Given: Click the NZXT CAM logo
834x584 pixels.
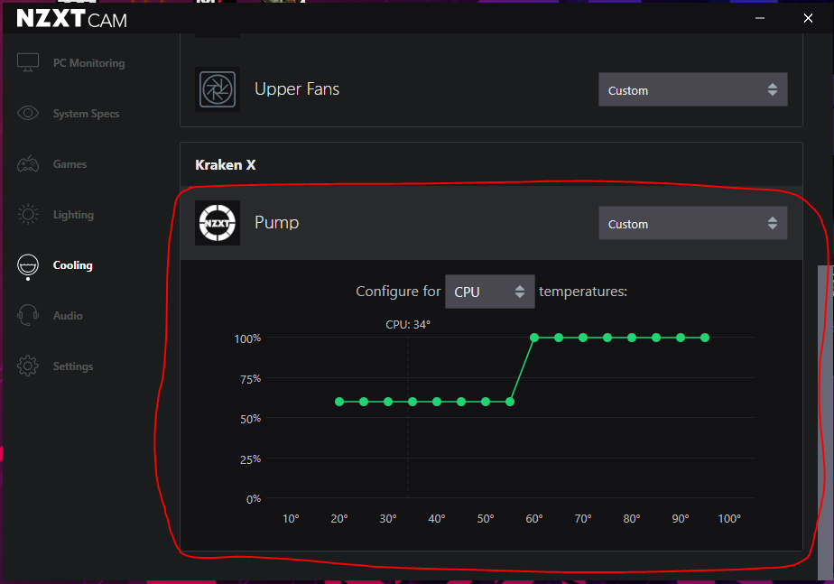Looking at the screenshot, I should point(72,19).
